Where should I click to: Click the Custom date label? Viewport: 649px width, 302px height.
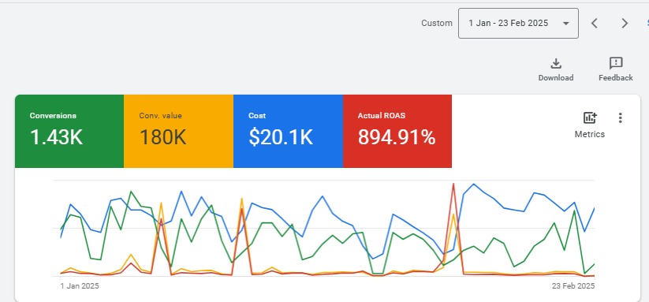click(437, 23)
